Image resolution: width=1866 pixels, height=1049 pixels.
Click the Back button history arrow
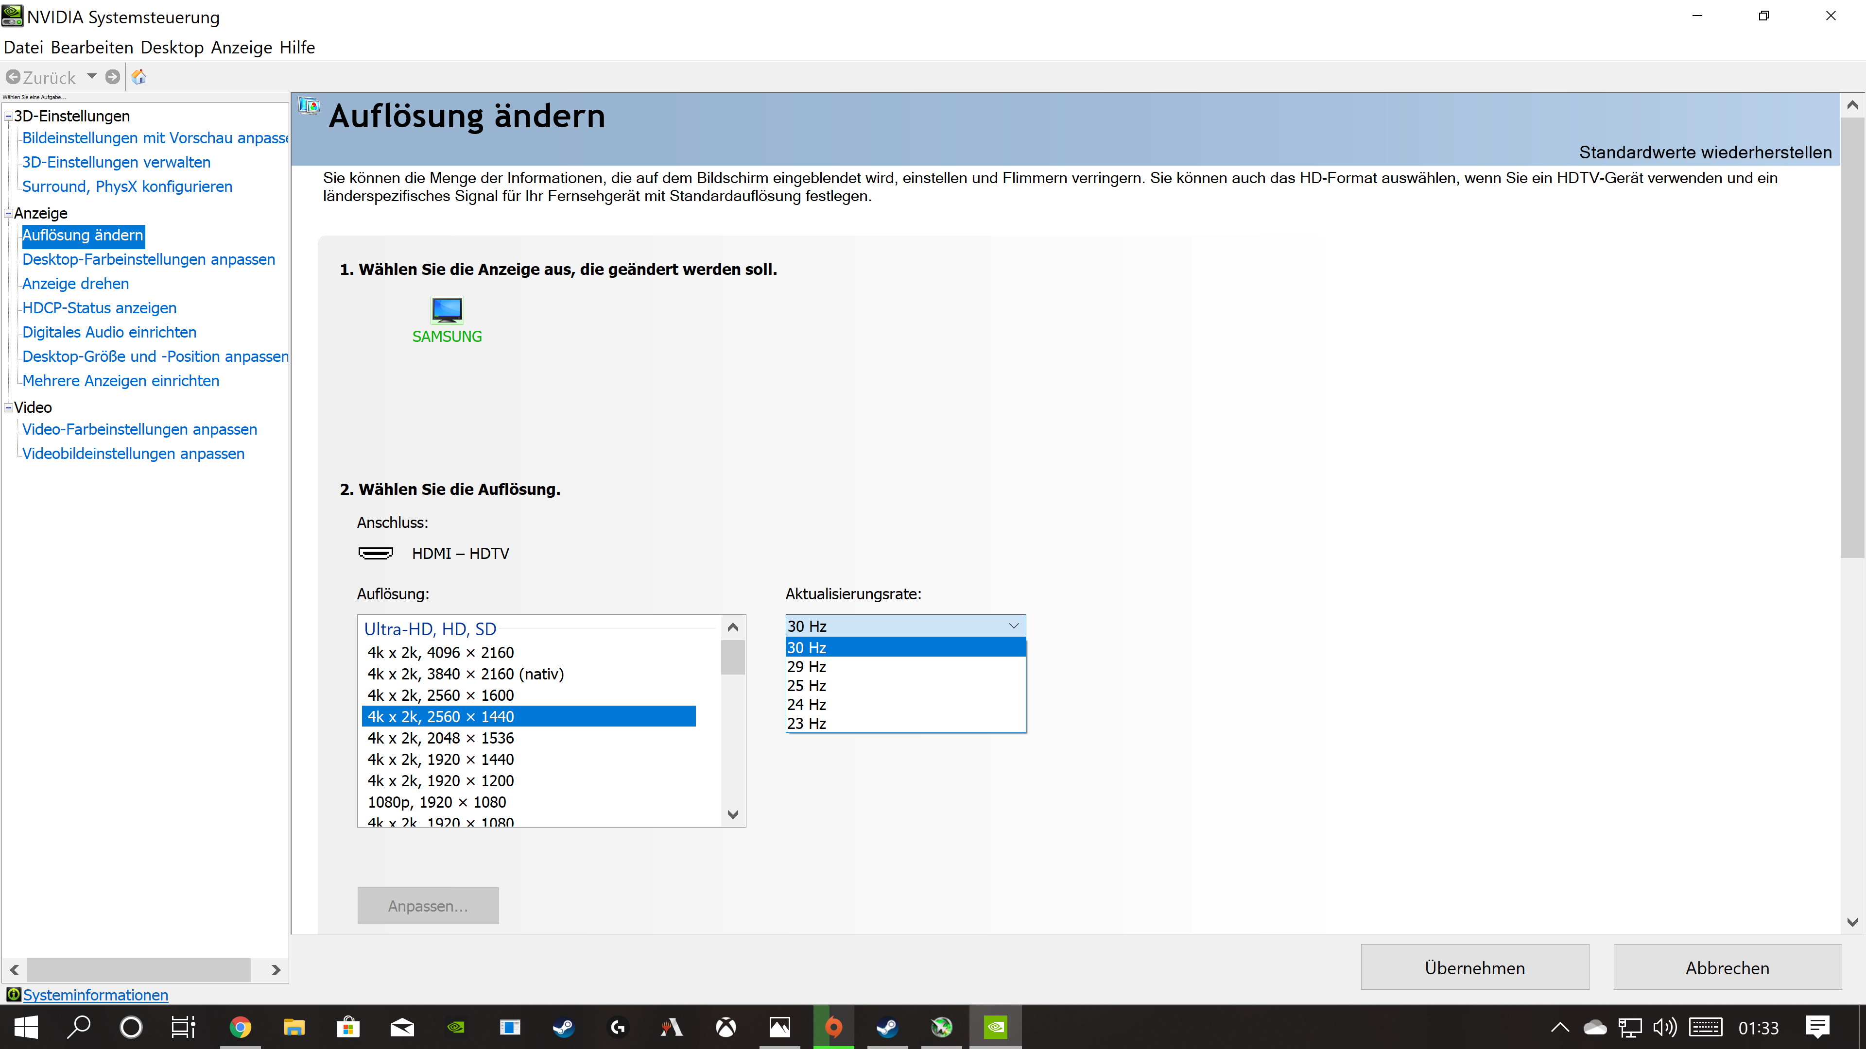pyautogui.click(x=92, y=76)
